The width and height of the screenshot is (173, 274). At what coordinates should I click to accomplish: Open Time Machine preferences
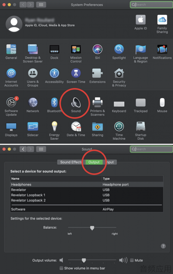coord(119,131)
